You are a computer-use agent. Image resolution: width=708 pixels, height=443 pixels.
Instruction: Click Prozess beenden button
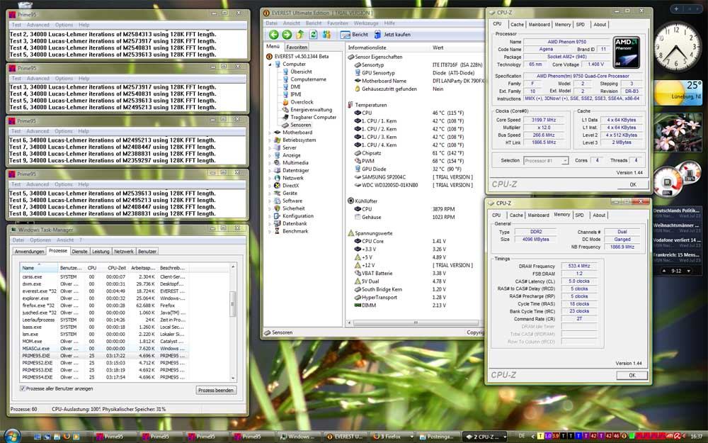click(216, 390)
